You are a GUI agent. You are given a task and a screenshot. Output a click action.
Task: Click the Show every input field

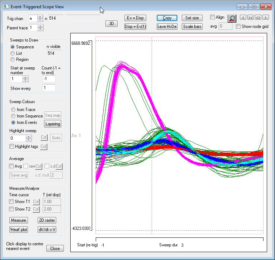[49, 88]
